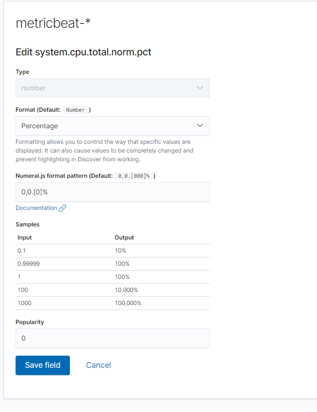The image size is (317, 412).
Task: Click the metricbeat-* index pattern title
Action: 53,23
